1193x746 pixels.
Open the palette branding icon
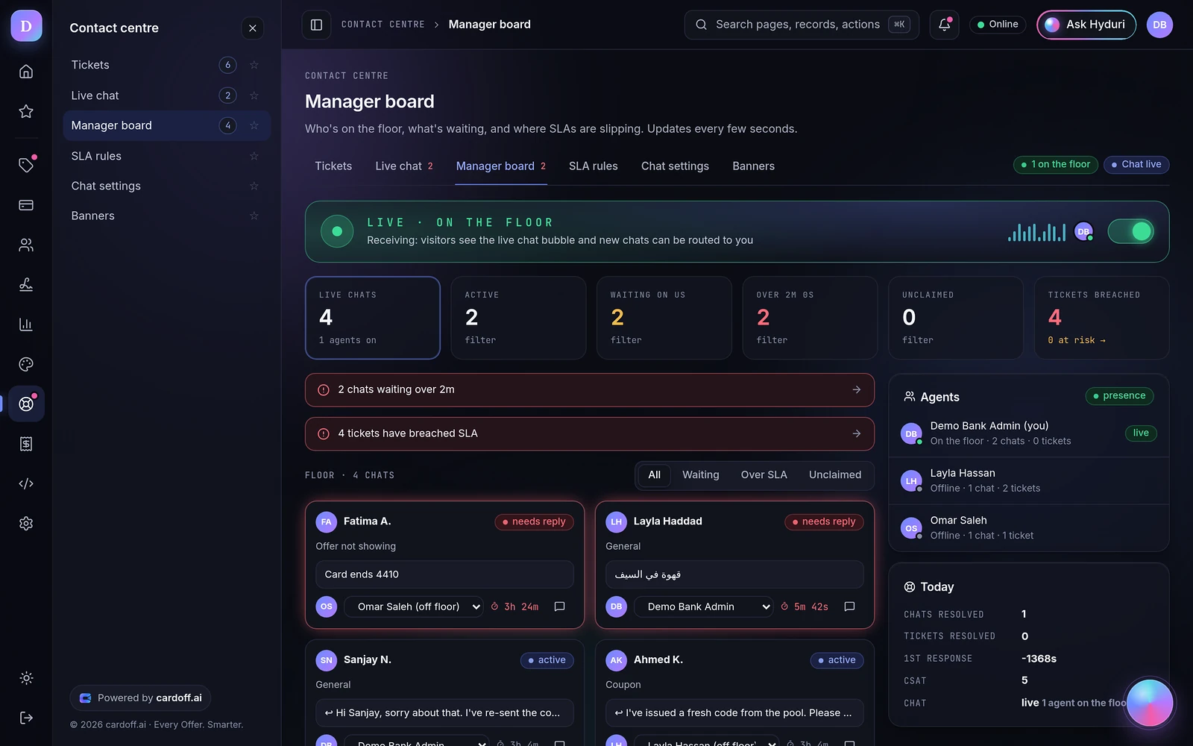tap(26, 364)
